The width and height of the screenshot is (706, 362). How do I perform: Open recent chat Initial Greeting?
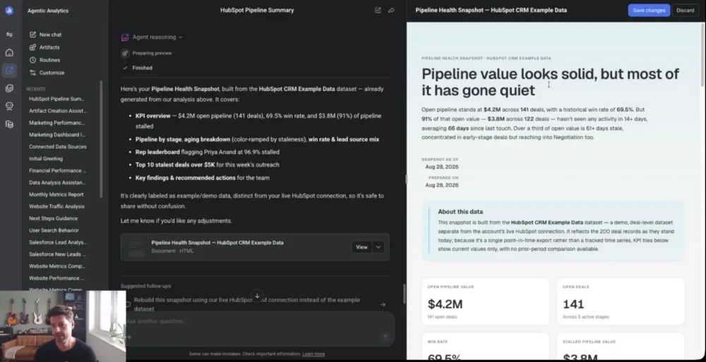point(46,159)
